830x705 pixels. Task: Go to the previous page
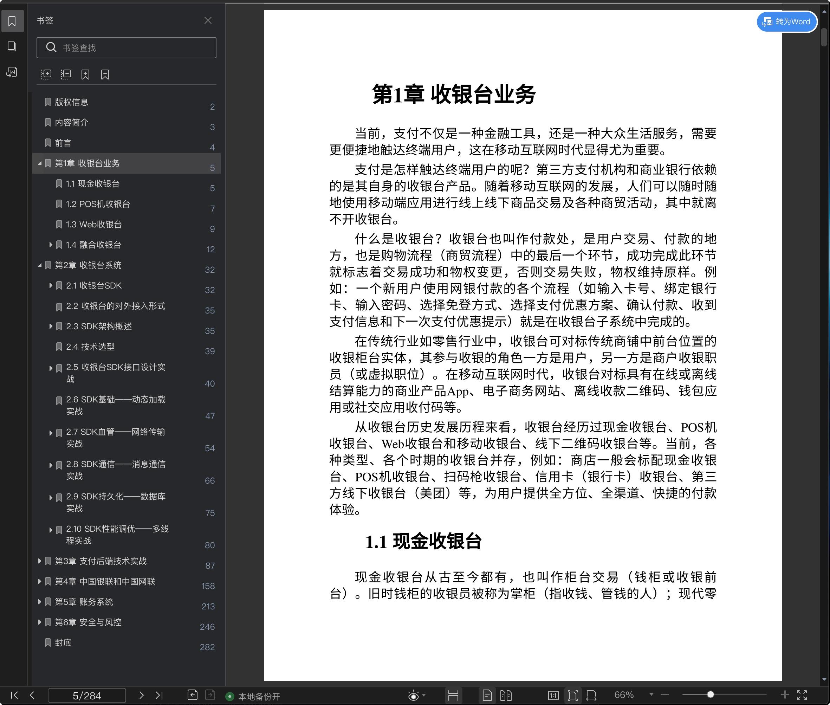click(x=32, y=695)
